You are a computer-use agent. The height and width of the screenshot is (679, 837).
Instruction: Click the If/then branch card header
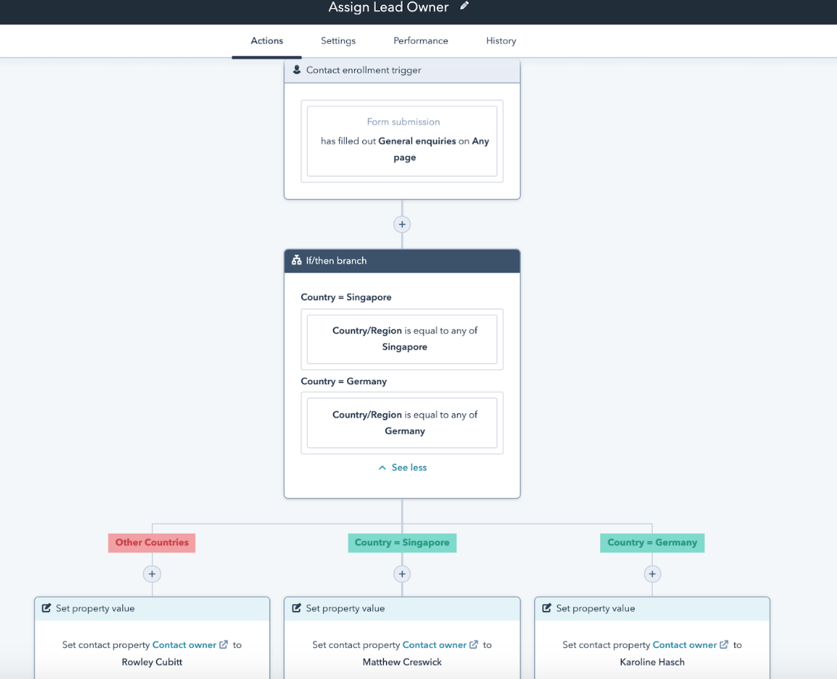tap(402, 261)
